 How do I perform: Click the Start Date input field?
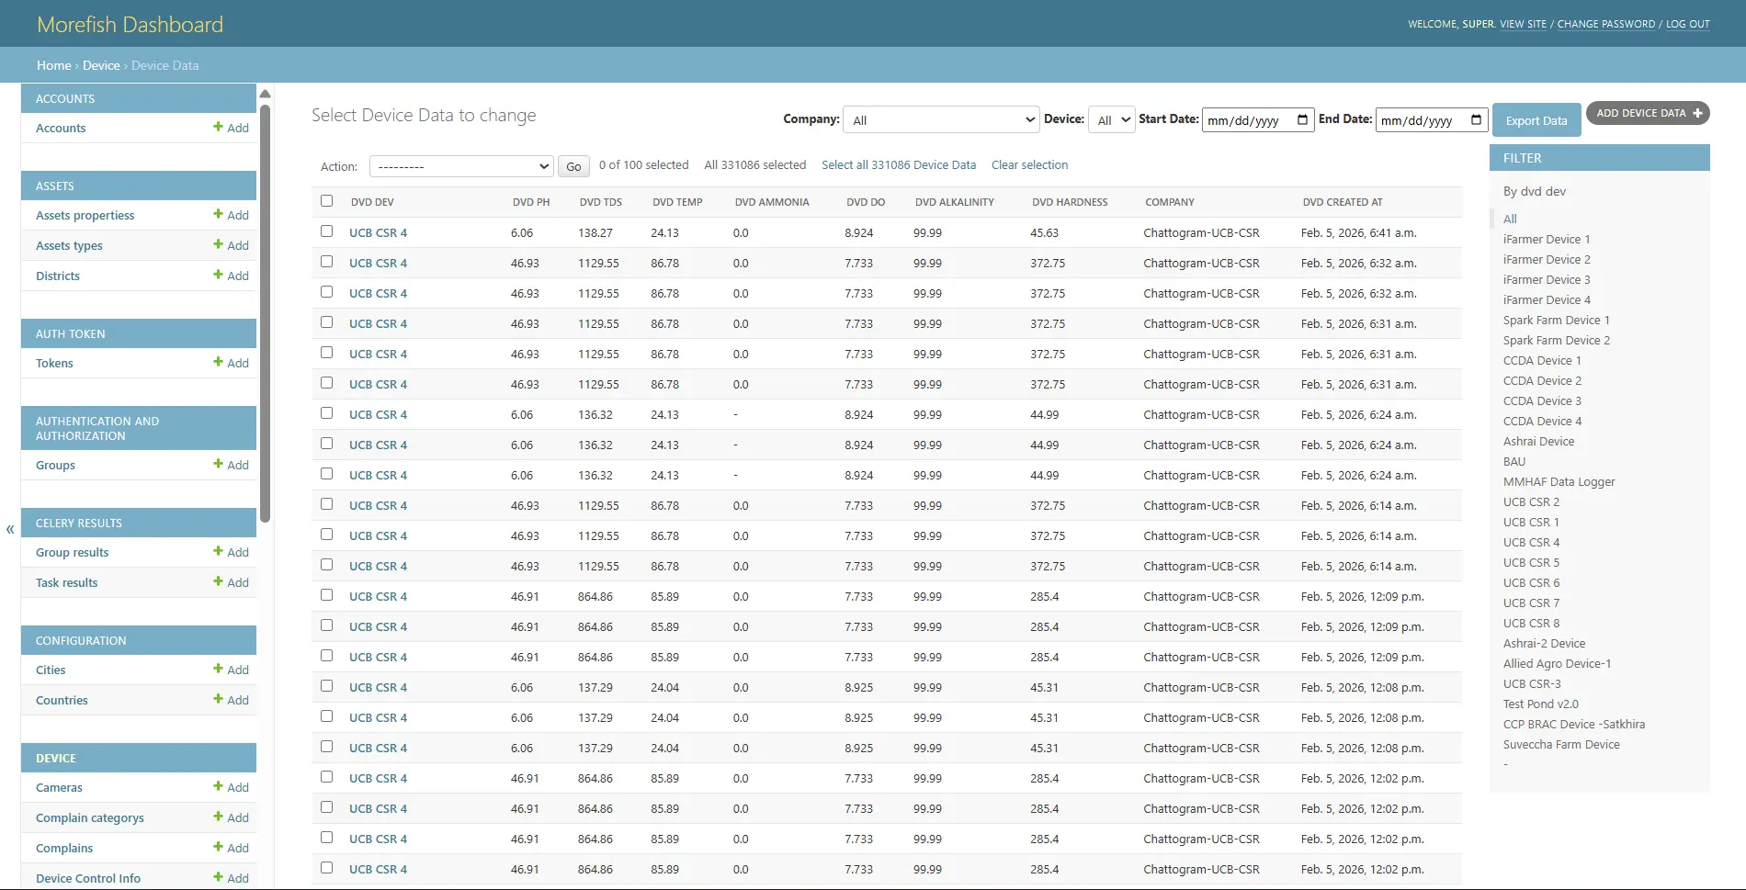point(1258,119)
